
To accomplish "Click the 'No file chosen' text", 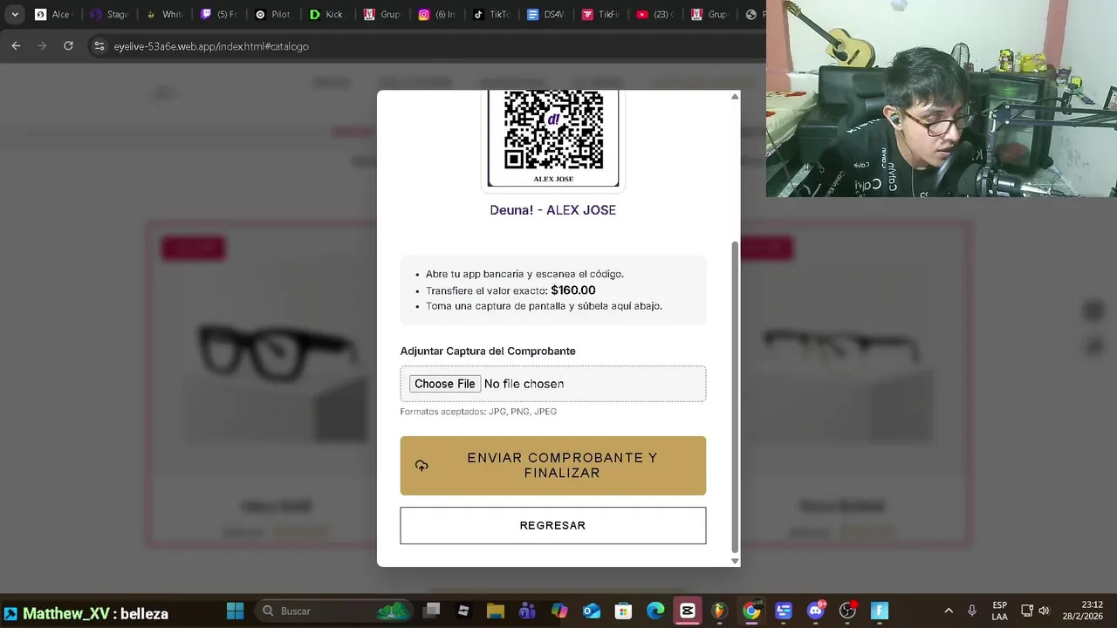I will pos(524,384).
